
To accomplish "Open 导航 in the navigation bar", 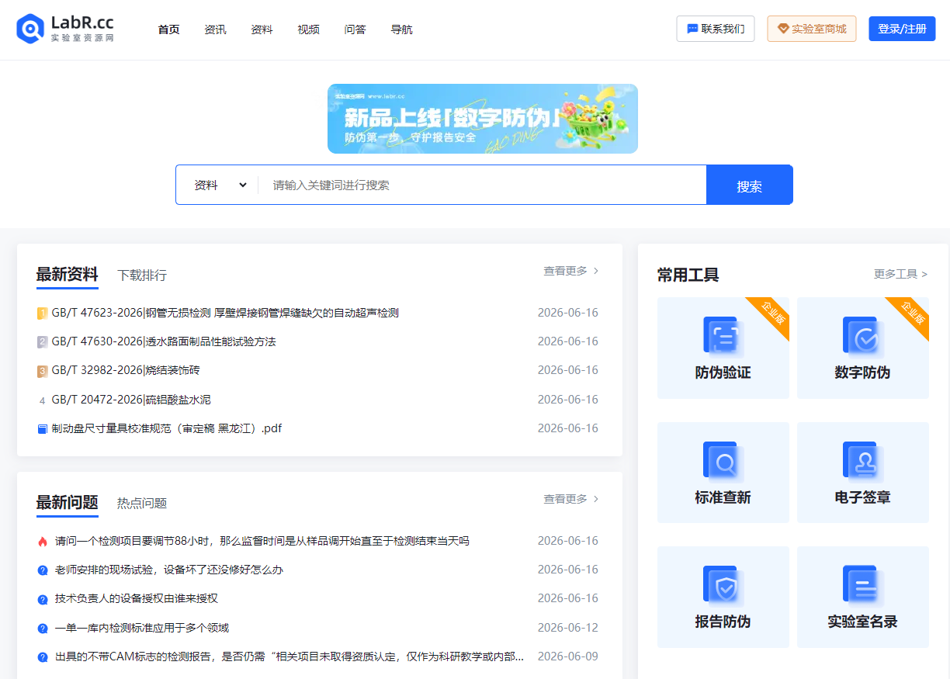I will 401,29.
